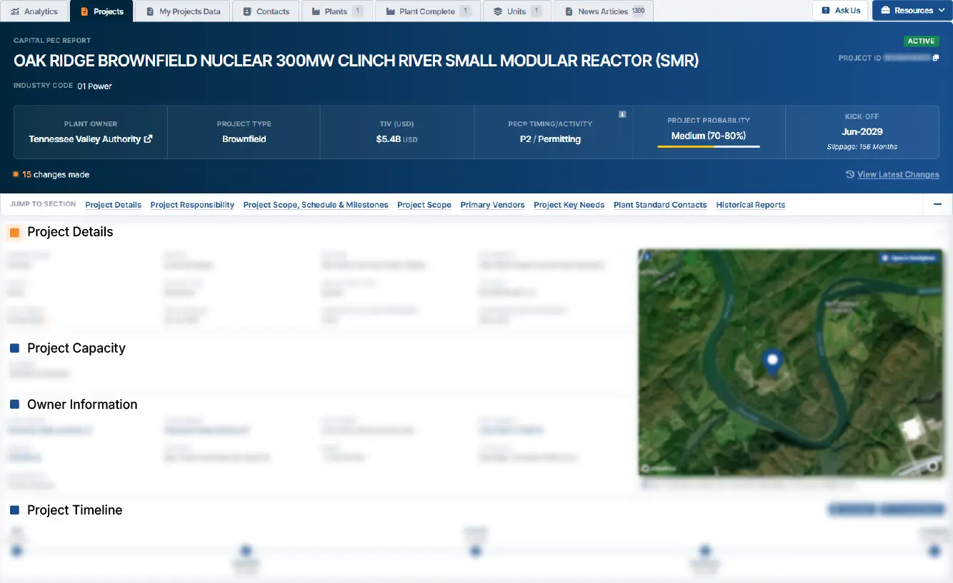This screenshot has height=583, width=953.
Task: Jump to Primary Vendors section
Action: click(492, 205)
